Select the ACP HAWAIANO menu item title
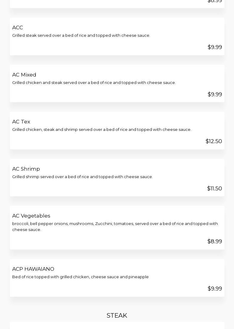Screen dimensions: 234x329 33,269
